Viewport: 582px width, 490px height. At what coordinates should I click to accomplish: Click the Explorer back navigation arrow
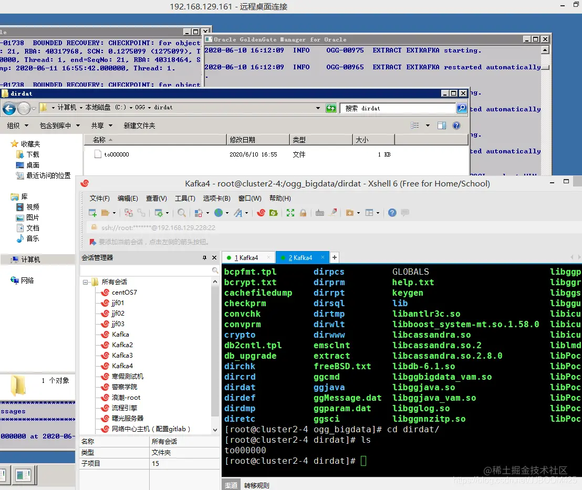coord(9,108)
